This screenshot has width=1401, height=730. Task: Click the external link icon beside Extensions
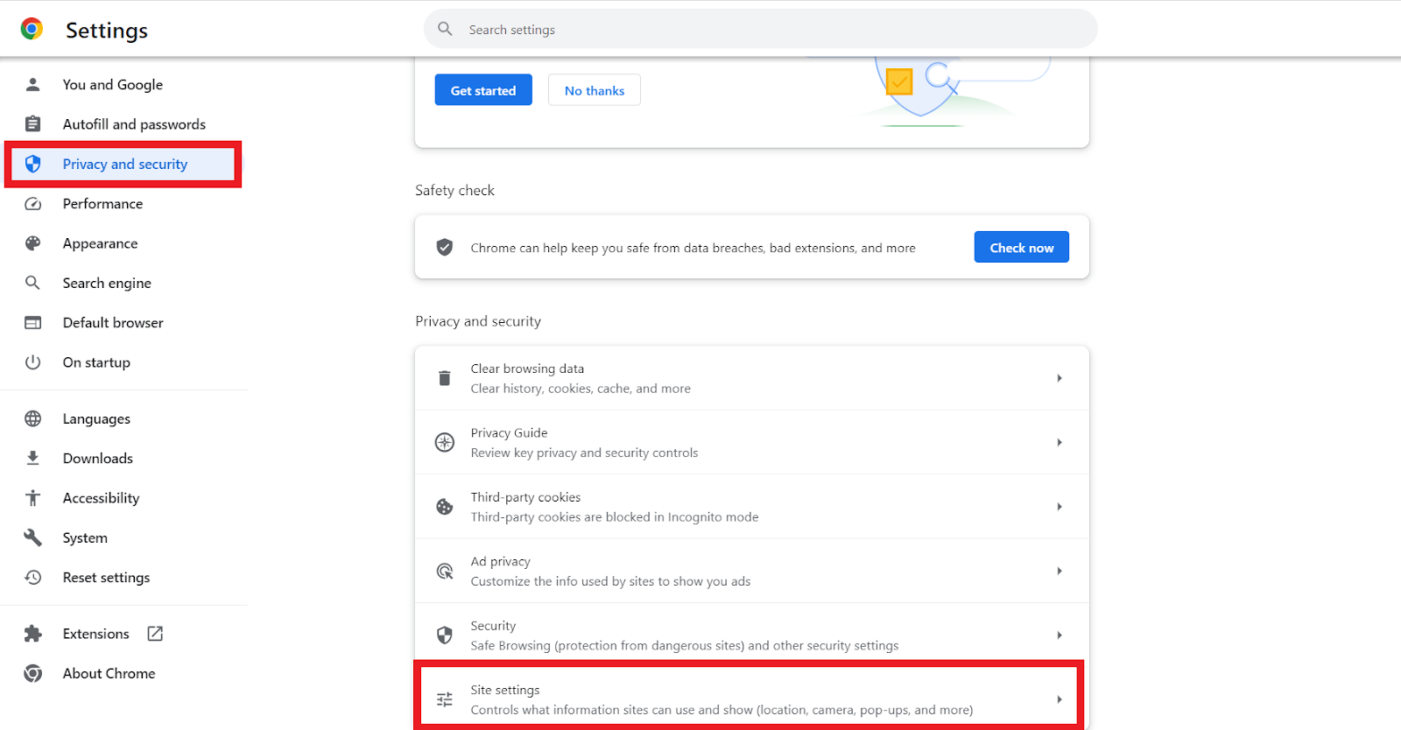(x=155, y=634)
